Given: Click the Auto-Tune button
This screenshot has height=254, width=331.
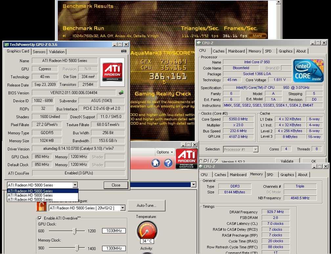Looking at the screenshot, I should point(146,205).
